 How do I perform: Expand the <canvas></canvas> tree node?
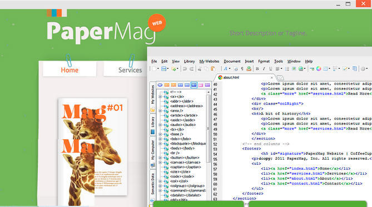click(160, 163)
